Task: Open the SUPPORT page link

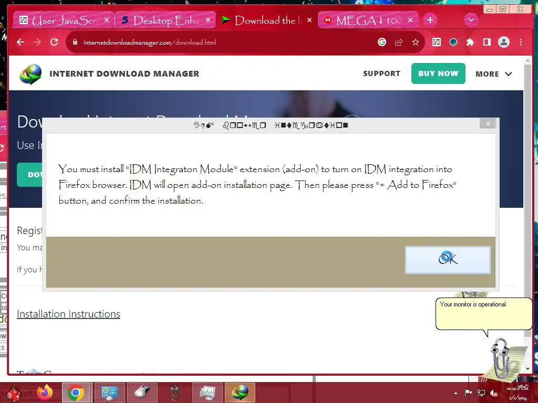Action: (x=381, y=73)
